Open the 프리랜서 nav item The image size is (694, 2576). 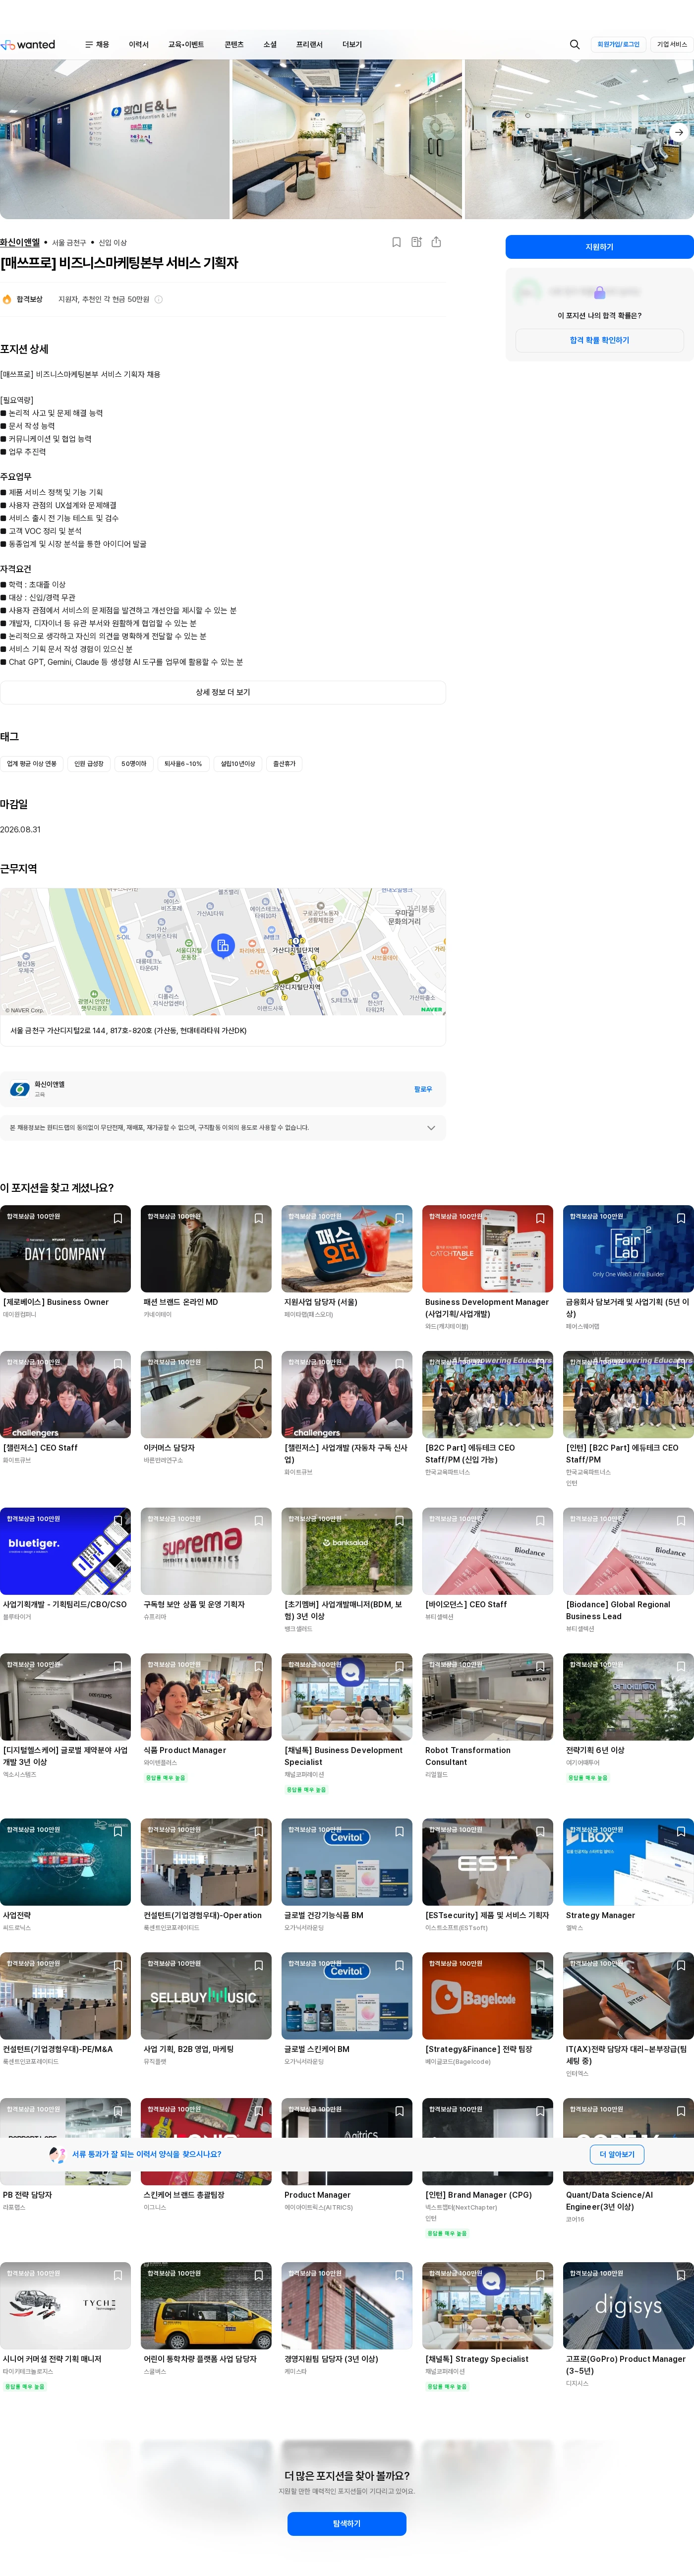[309, 45]
